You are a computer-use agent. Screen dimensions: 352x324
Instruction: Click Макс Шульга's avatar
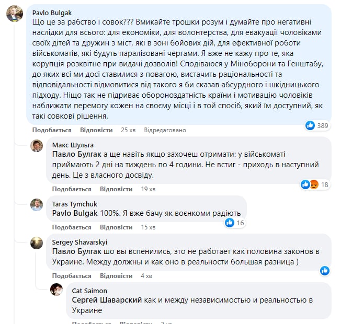pyautogui.click(x=36, y=146)
